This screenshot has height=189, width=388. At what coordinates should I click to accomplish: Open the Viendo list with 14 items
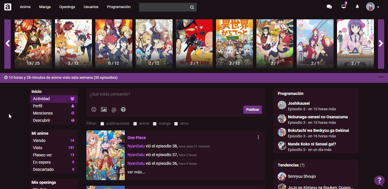pyautogui.click(x=54, y=141)
